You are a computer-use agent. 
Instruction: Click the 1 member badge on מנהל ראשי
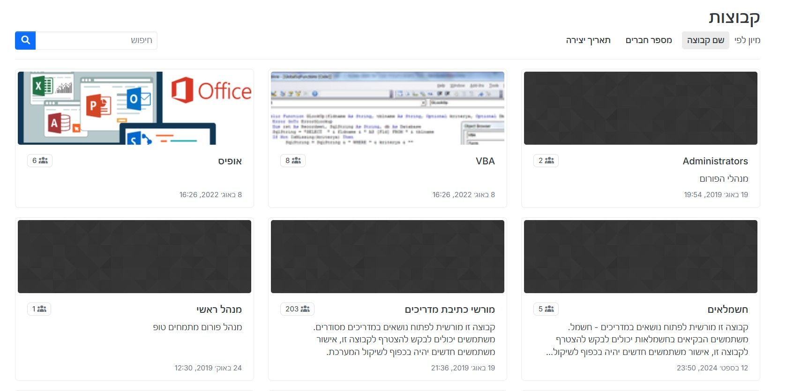coord(39,309)
